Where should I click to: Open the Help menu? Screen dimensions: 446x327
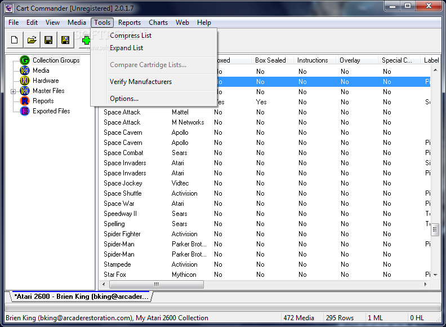(x=204, y=23)
